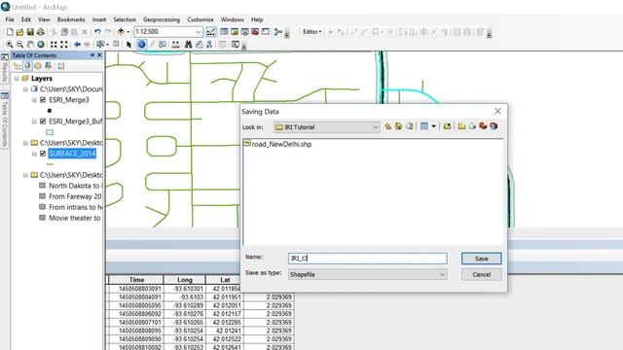Click the Time column header
This screenshot has width=623, height=350.
tap(136, 280)
